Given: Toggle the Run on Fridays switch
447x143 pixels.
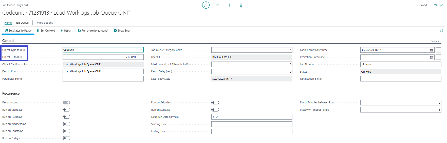Looking at the screenshot, I should coord(66,138).
